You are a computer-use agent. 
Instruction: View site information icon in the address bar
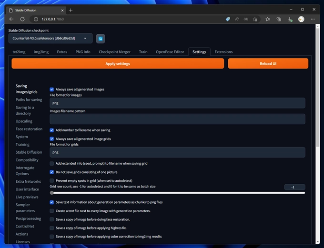click(36, 19)
